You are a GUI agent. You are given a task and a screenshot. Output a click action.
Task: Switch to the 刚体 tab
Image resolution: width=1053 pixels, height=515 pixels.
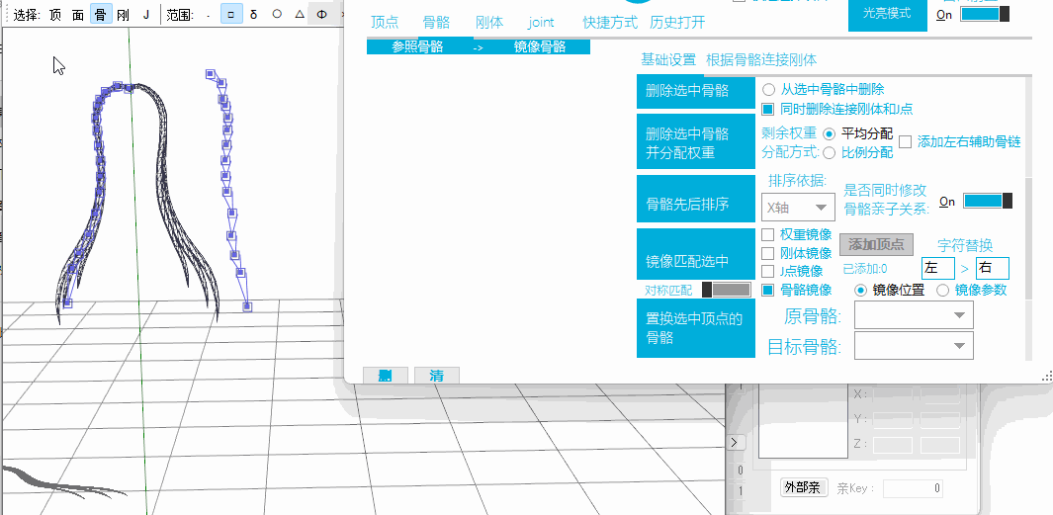pos(488,23)
